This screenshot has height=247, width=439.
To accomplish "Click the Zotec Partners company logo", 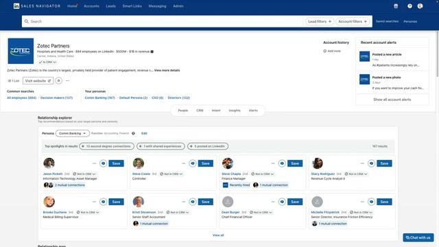I will (21, 51).
